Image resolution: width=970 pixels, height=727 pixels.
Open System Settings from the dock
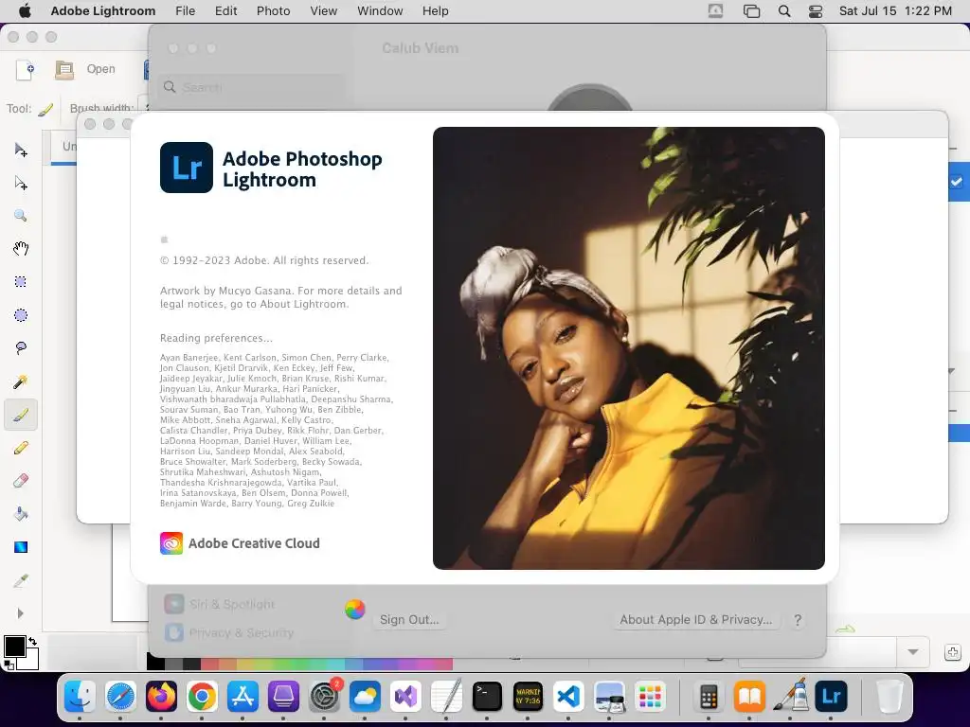[324, 697]
